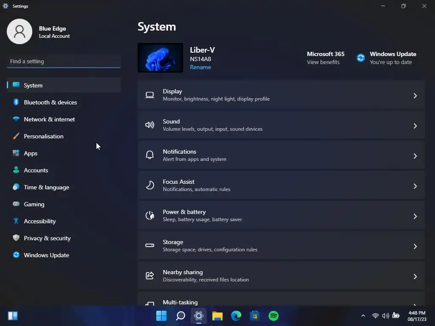The height and width of the screenshot is (326, 435).
Task: Click the Rename link under Liber-V
Action: tap(201, 67)
